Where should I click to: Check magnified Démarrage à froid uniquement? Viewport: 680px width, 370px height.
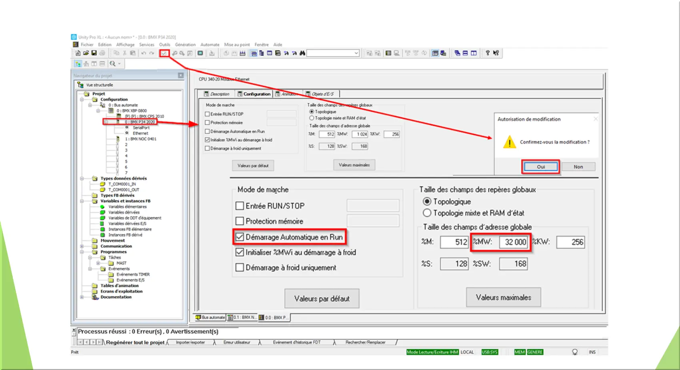(x=240, y=267)
